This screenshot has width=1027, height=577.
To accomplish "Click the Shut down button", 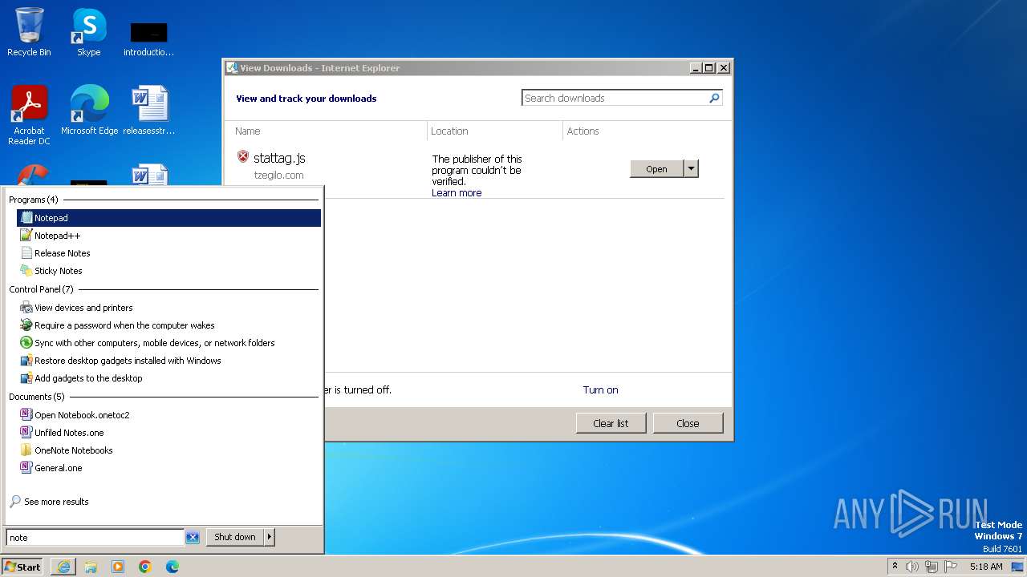I will point(235,537).
